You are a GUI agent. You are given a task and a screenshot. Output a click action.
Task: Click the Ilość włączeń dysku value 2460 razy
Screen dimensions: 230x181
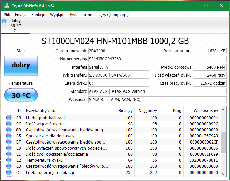tap(210, 75)
